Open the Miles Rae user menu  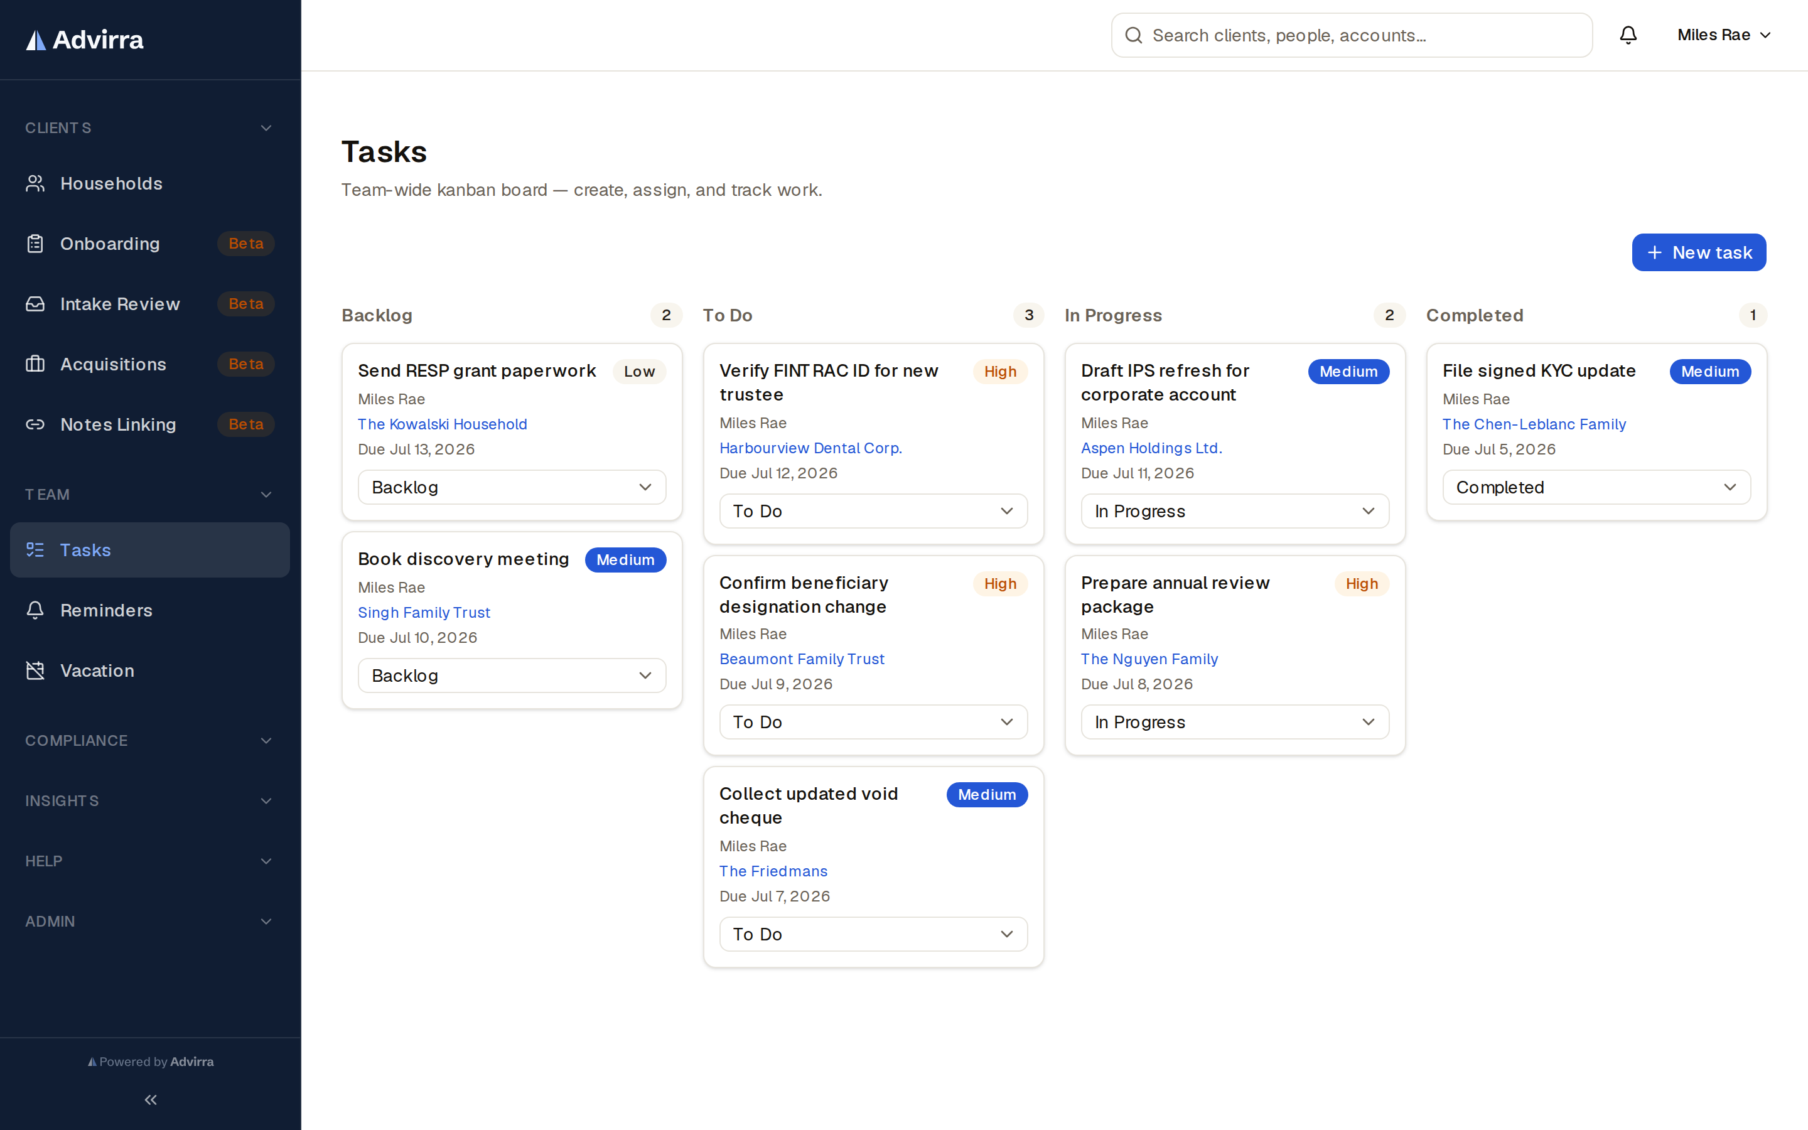coord(1724,35)
